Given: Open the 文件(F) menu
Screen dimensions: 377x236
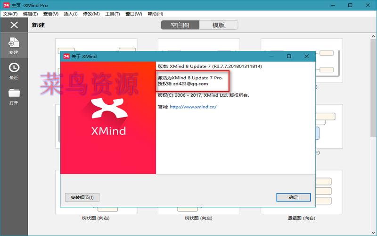Looking at the screenshot, I should pyautogui.click(x=10, y=14).
